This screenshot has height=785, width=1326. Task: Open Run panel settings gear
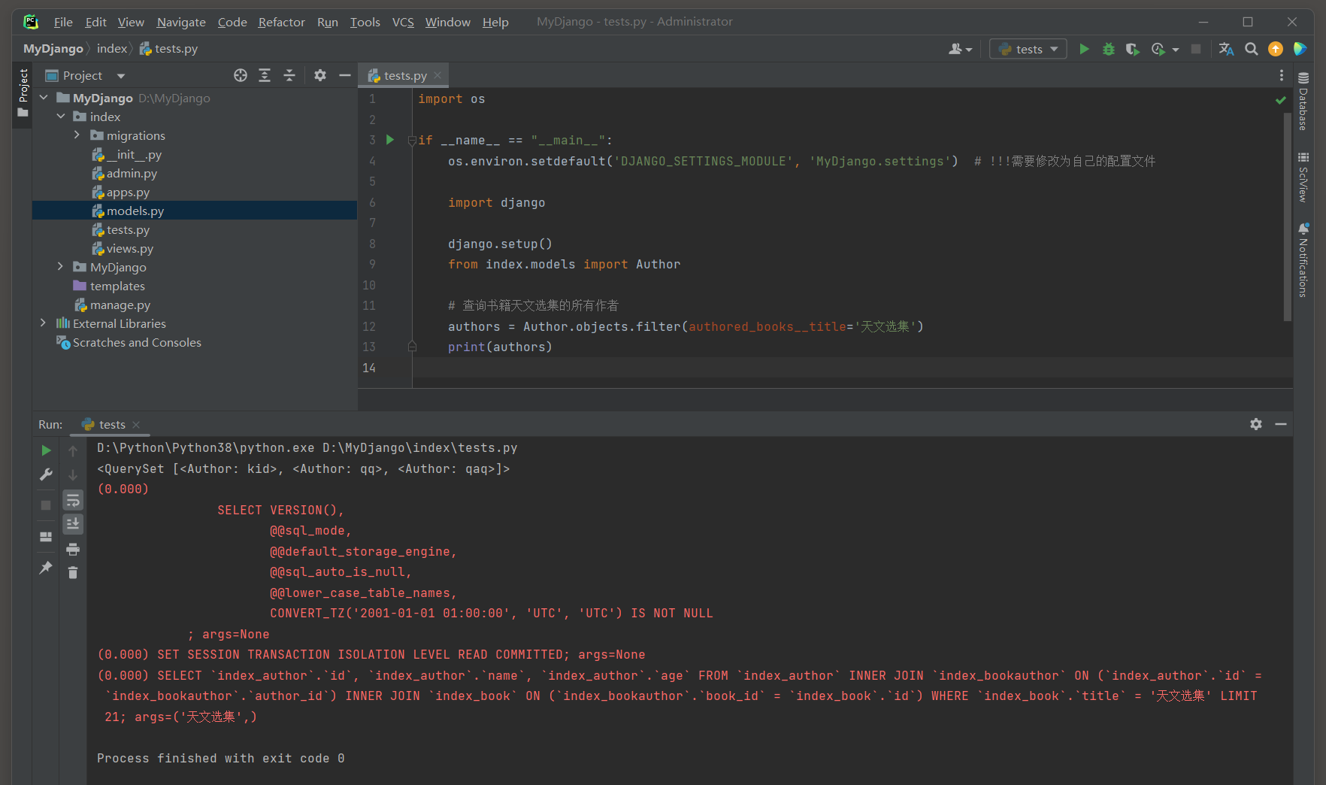[1256, 424]
